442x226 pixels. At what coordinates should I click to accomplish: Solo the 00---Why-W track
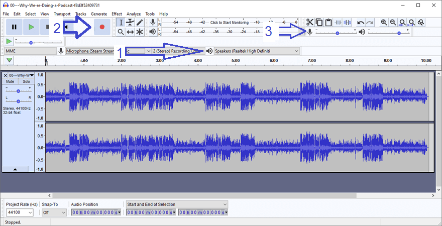(26, 81)
